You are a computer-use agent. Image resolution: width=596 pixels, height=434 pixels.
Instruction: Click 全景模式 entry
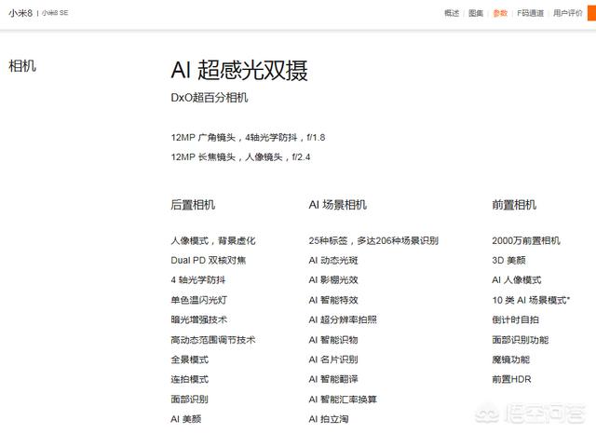tap(190, 359)
